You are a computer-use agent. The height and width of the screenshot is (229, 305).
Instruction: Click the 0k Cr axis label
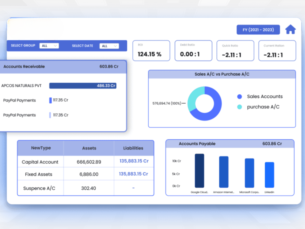pos(176,186)
